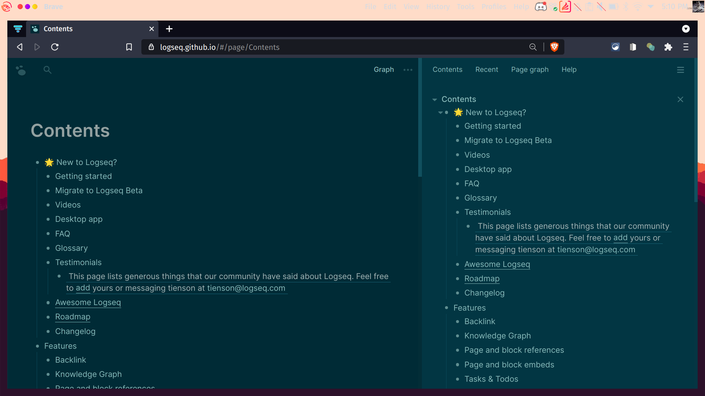Select the Contents browser tab
The width and height of the screenshot is (705, 396).
(x=92, y=29)
